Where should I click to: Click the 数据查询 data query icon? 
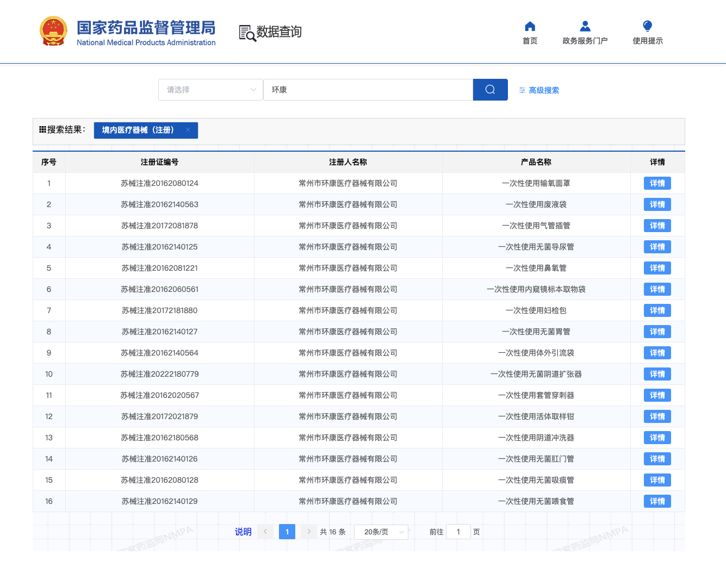pyautogui.click(x=247, y=33)
